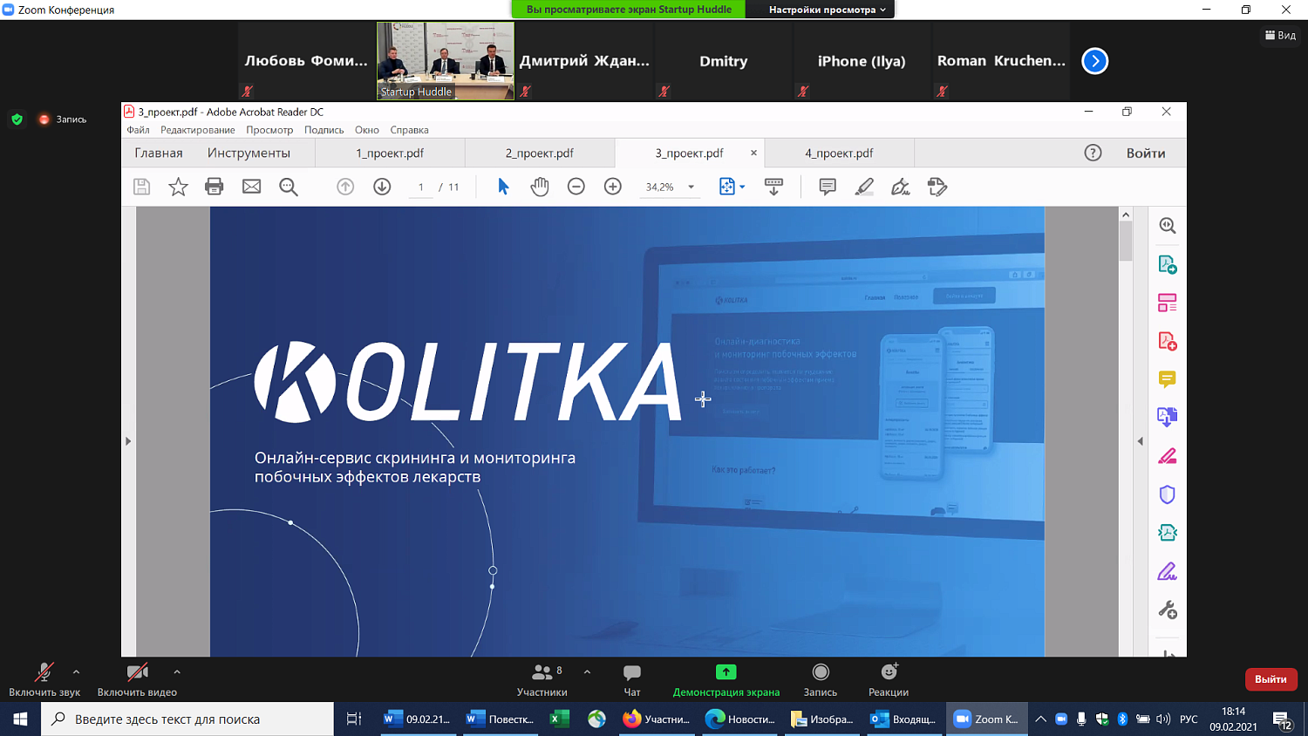1308x736 pixels.
Task: Click the document vertical scrollbar thumb
Action: [1126, 241]
